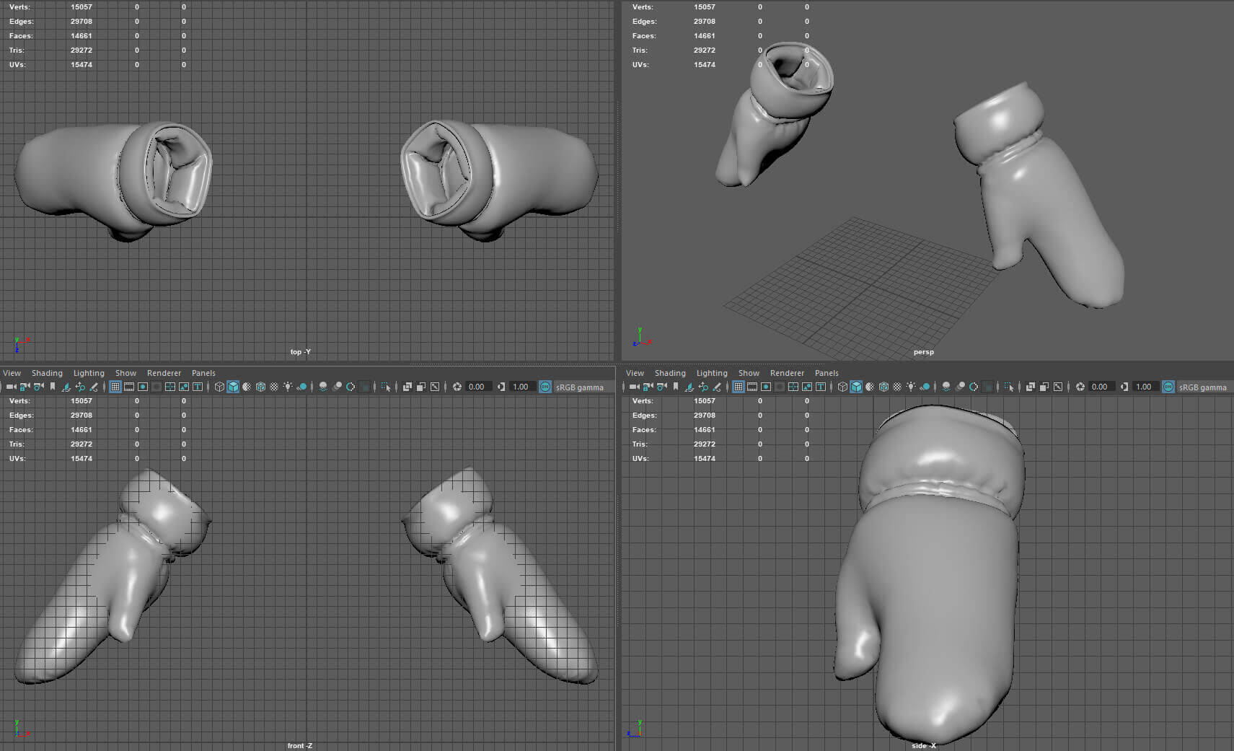This screenshot has width=1234, height=751.
Task: Click the camera Bookmarks icon in front viewport
Action: click(x=52, y=387)
